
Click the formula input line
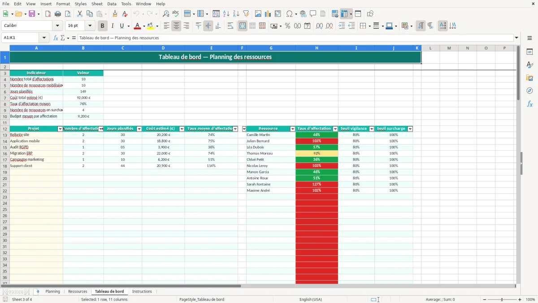[295, 38]
